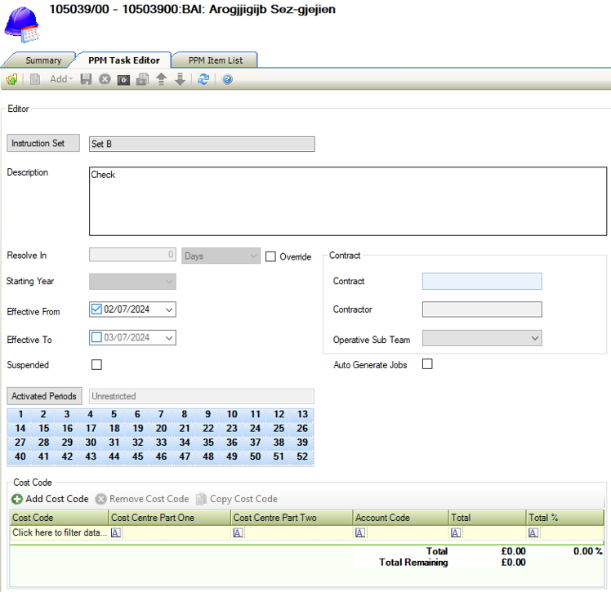Click the Save floppy disk icon

[x=86, y=79]
